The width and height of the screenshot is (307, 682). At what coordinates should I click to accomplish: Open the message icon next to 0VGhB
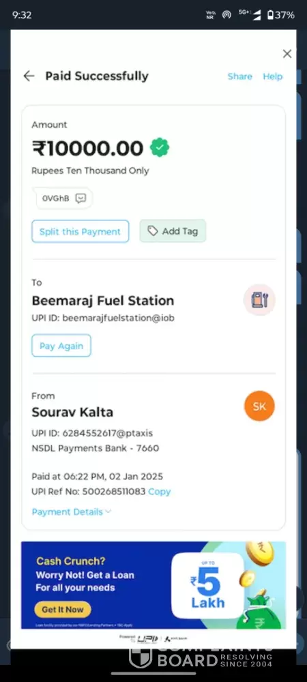pos(81,198)
